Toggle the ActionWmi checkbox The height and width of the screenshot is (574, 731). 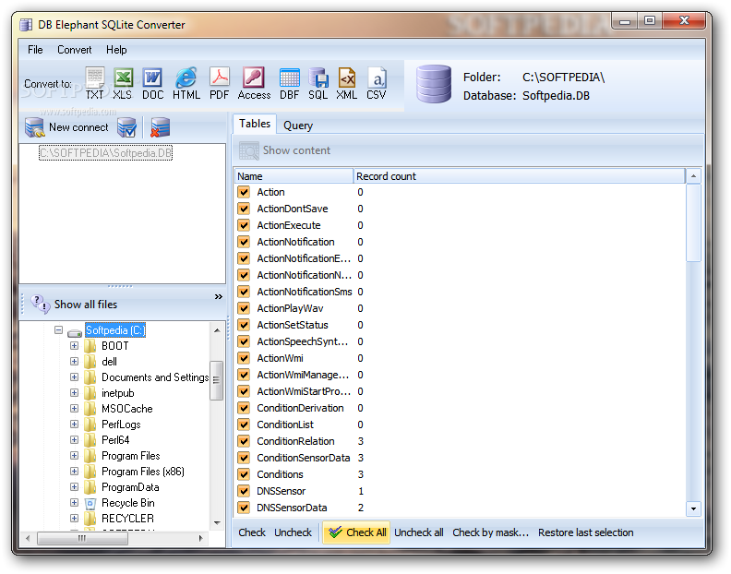click(244, 358)
